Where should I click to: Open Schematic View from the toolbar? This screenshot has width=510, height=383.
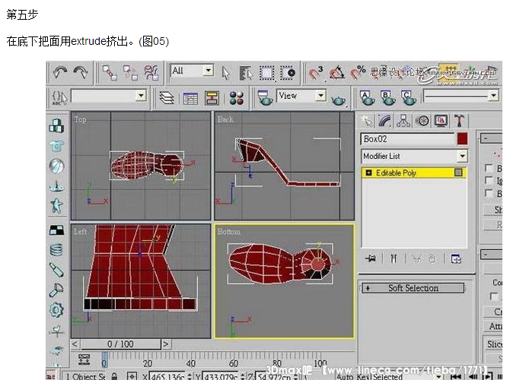(212, 98)
